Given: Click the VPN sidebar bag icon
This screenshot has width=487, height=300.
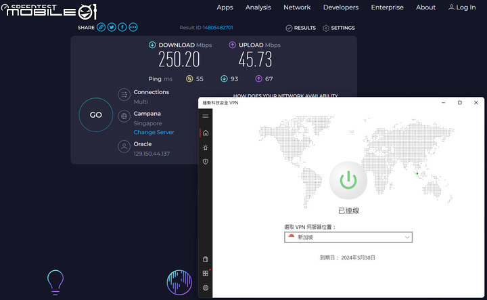Looking at the screenshot, I should (206, 259).
